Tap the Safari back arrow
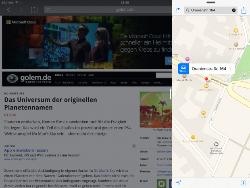The image size is (250, 188). pos(8,10)
